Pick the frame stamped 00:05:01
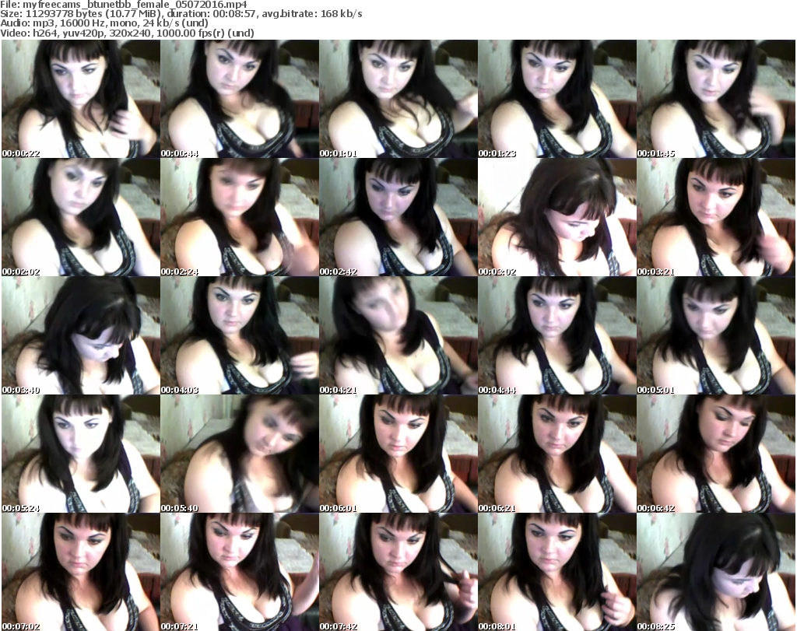The image size is (797, 631). coord(716,335)
